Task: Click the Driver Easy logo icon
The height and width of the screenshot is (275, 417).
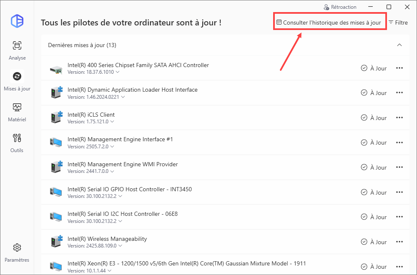Action: (17, 21)
